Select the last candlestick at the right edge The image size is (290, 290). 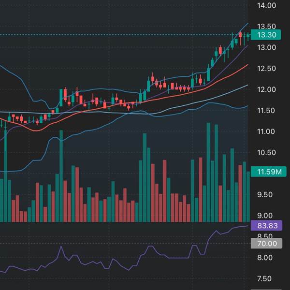click(248, 36)
